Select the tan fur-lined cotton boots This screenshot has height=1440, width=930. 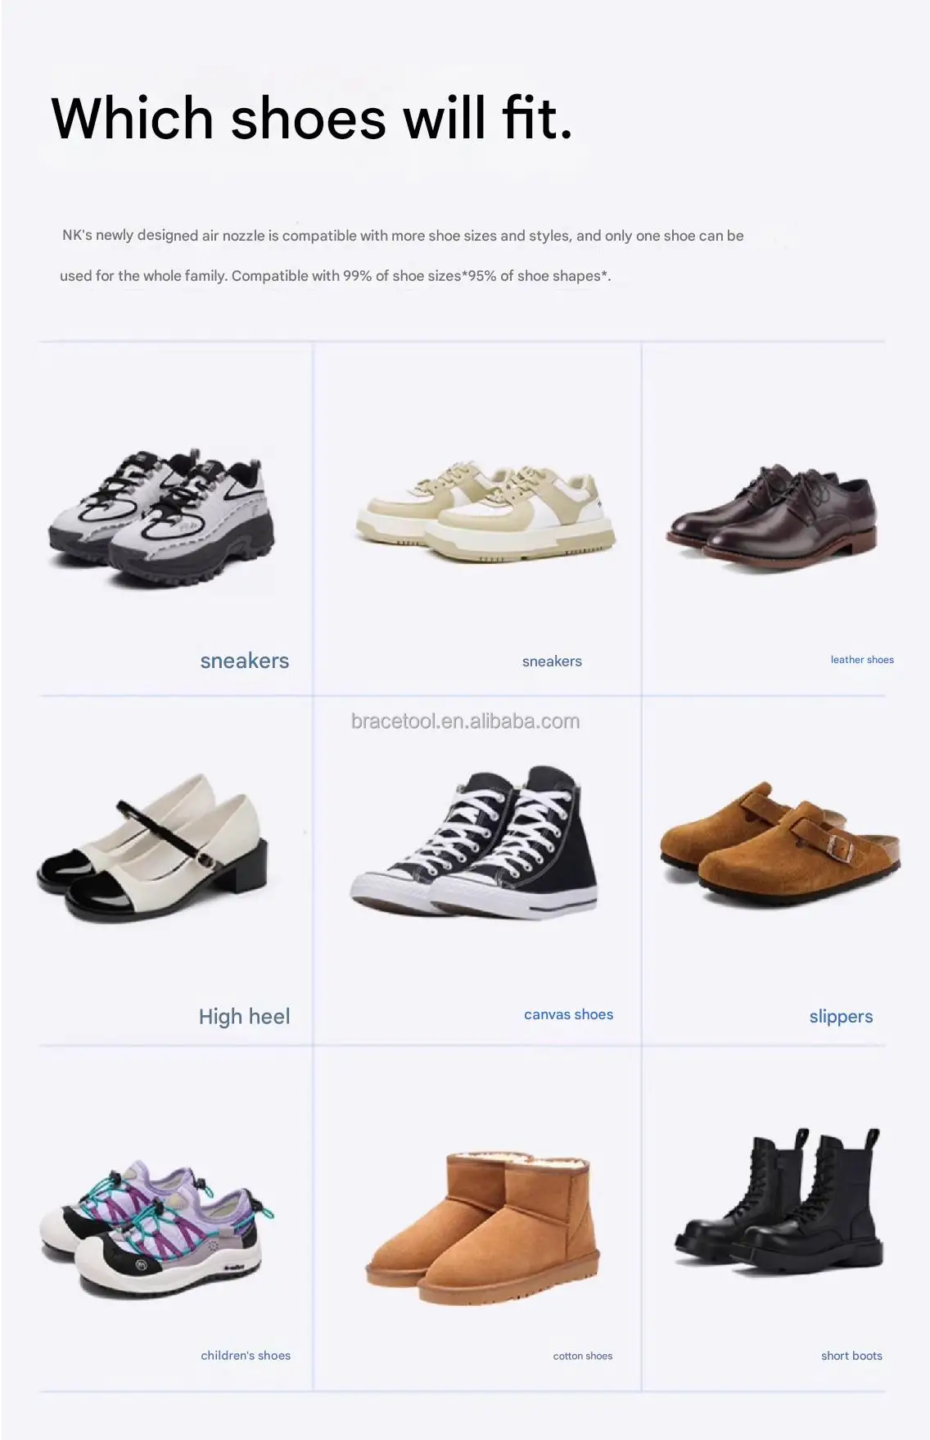pos(482,1228)
